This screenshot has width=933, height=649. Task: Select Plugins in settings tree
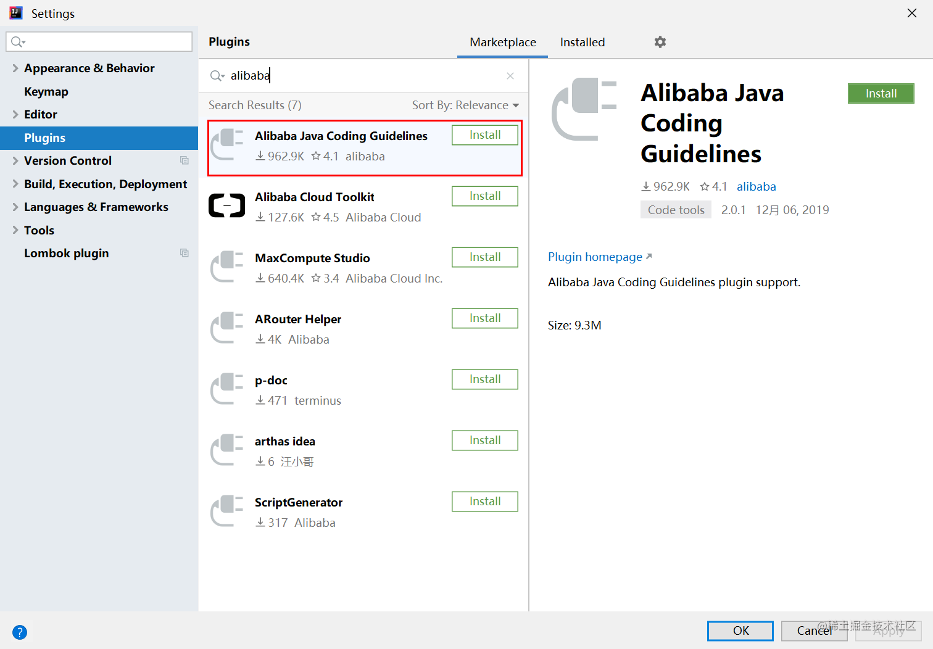pyautogui.click(x=99, y=138)
